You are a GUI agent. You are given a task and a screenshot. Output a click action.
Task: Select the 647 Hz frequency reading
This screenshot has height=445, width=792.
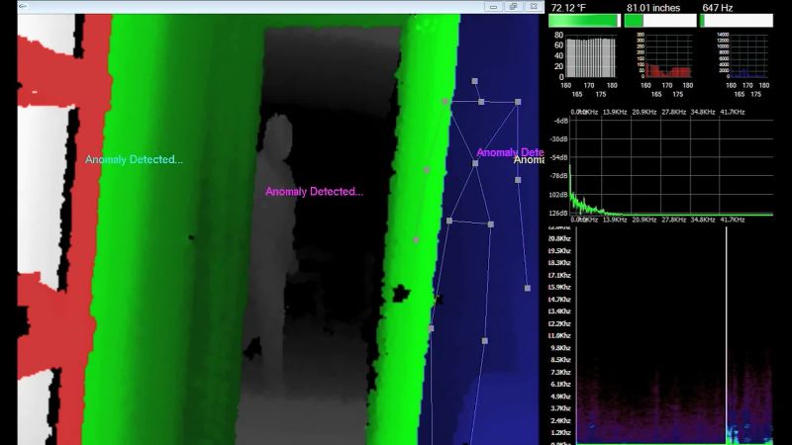pos(717,8)
